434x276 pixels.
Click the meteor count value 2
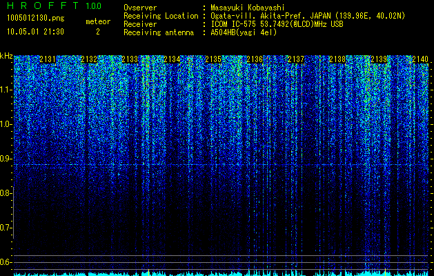[x=98, y=32]
